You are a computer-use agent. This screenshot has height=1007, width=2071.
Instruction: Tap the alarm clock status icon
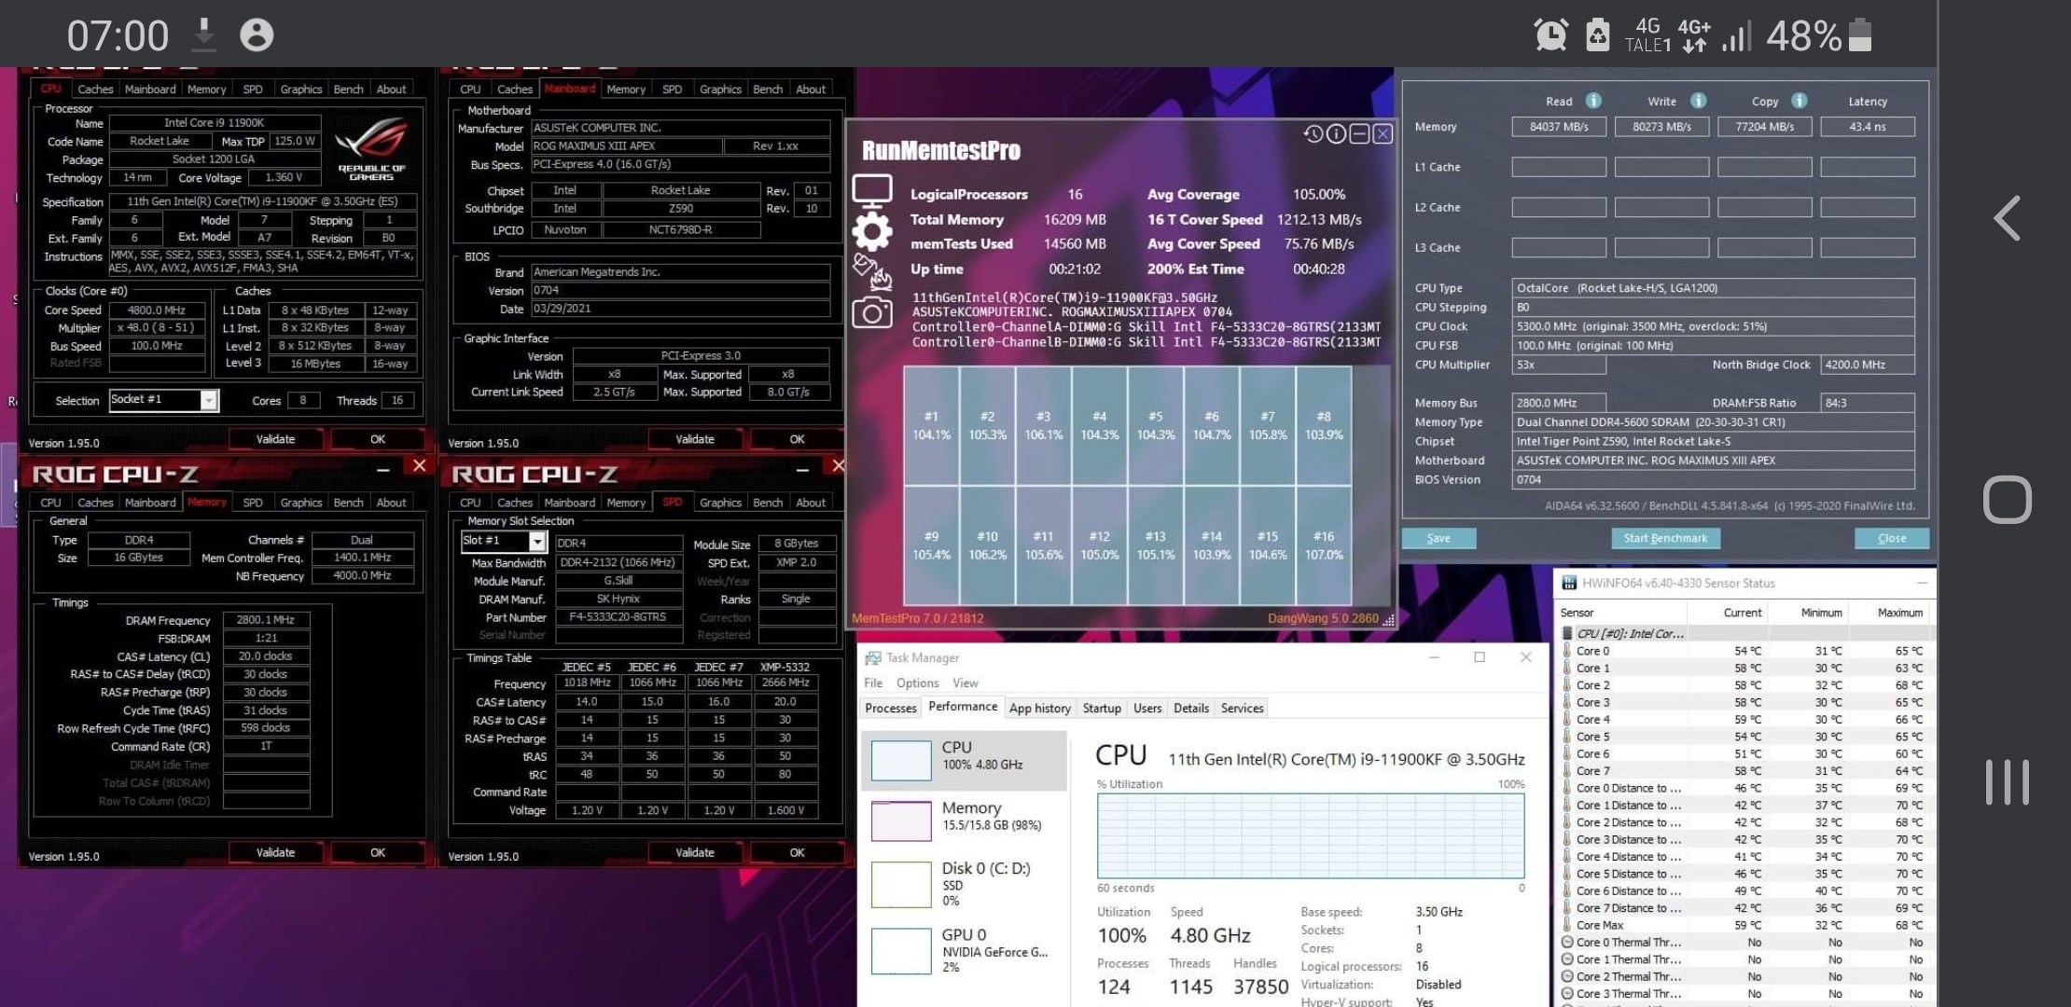click(x=1550, y=35)
